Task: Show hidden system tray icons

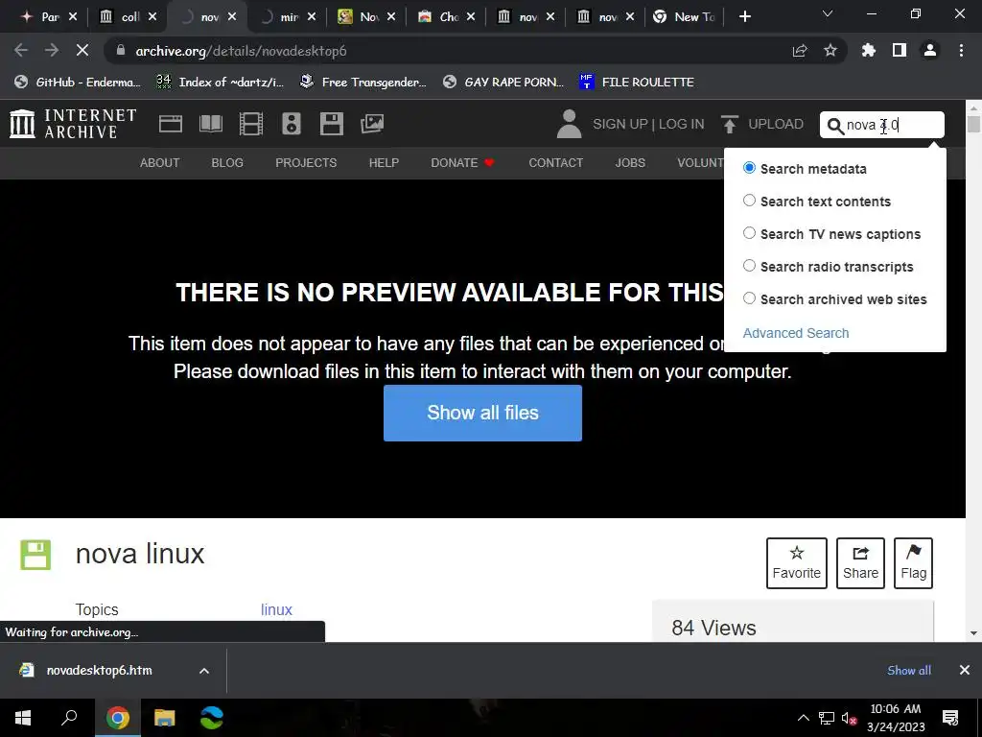Action: pos(803,718)
